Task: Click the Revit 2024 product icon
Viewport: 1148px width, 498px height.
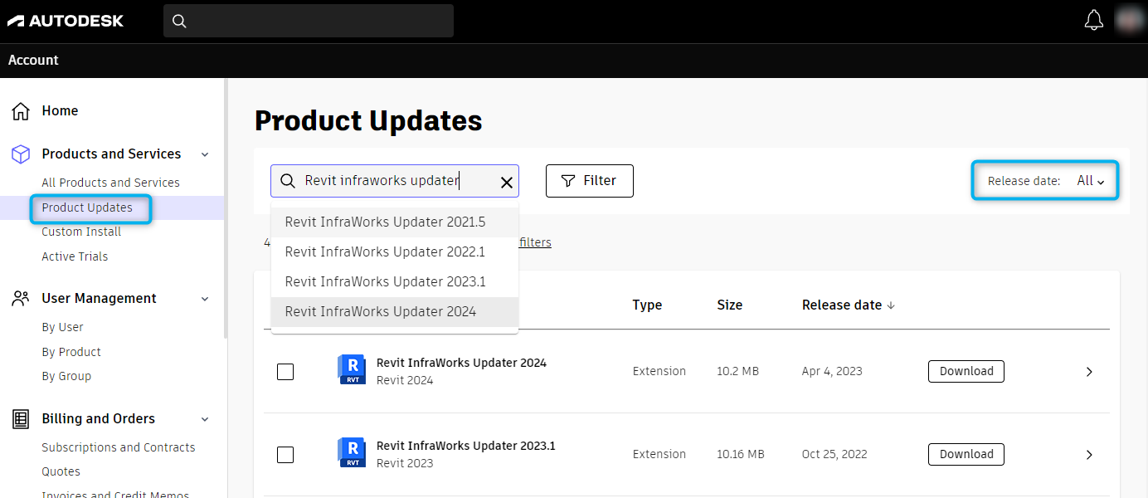Action: [x=352, y=369]
